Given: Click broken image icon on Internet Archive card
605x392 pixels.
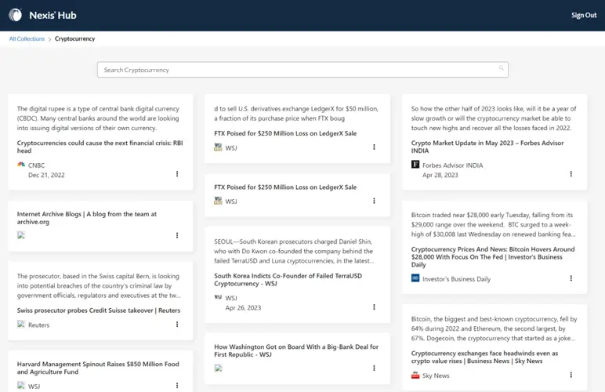Looking at the screenshot, I should tap(21, 235).
